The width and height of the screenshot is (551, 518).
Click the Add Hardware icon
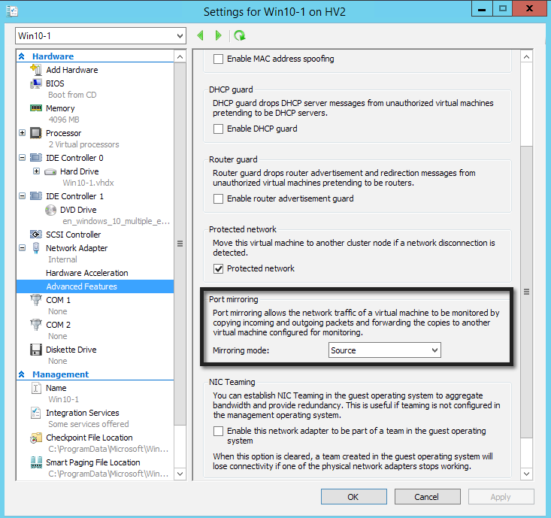coord(36,70)
